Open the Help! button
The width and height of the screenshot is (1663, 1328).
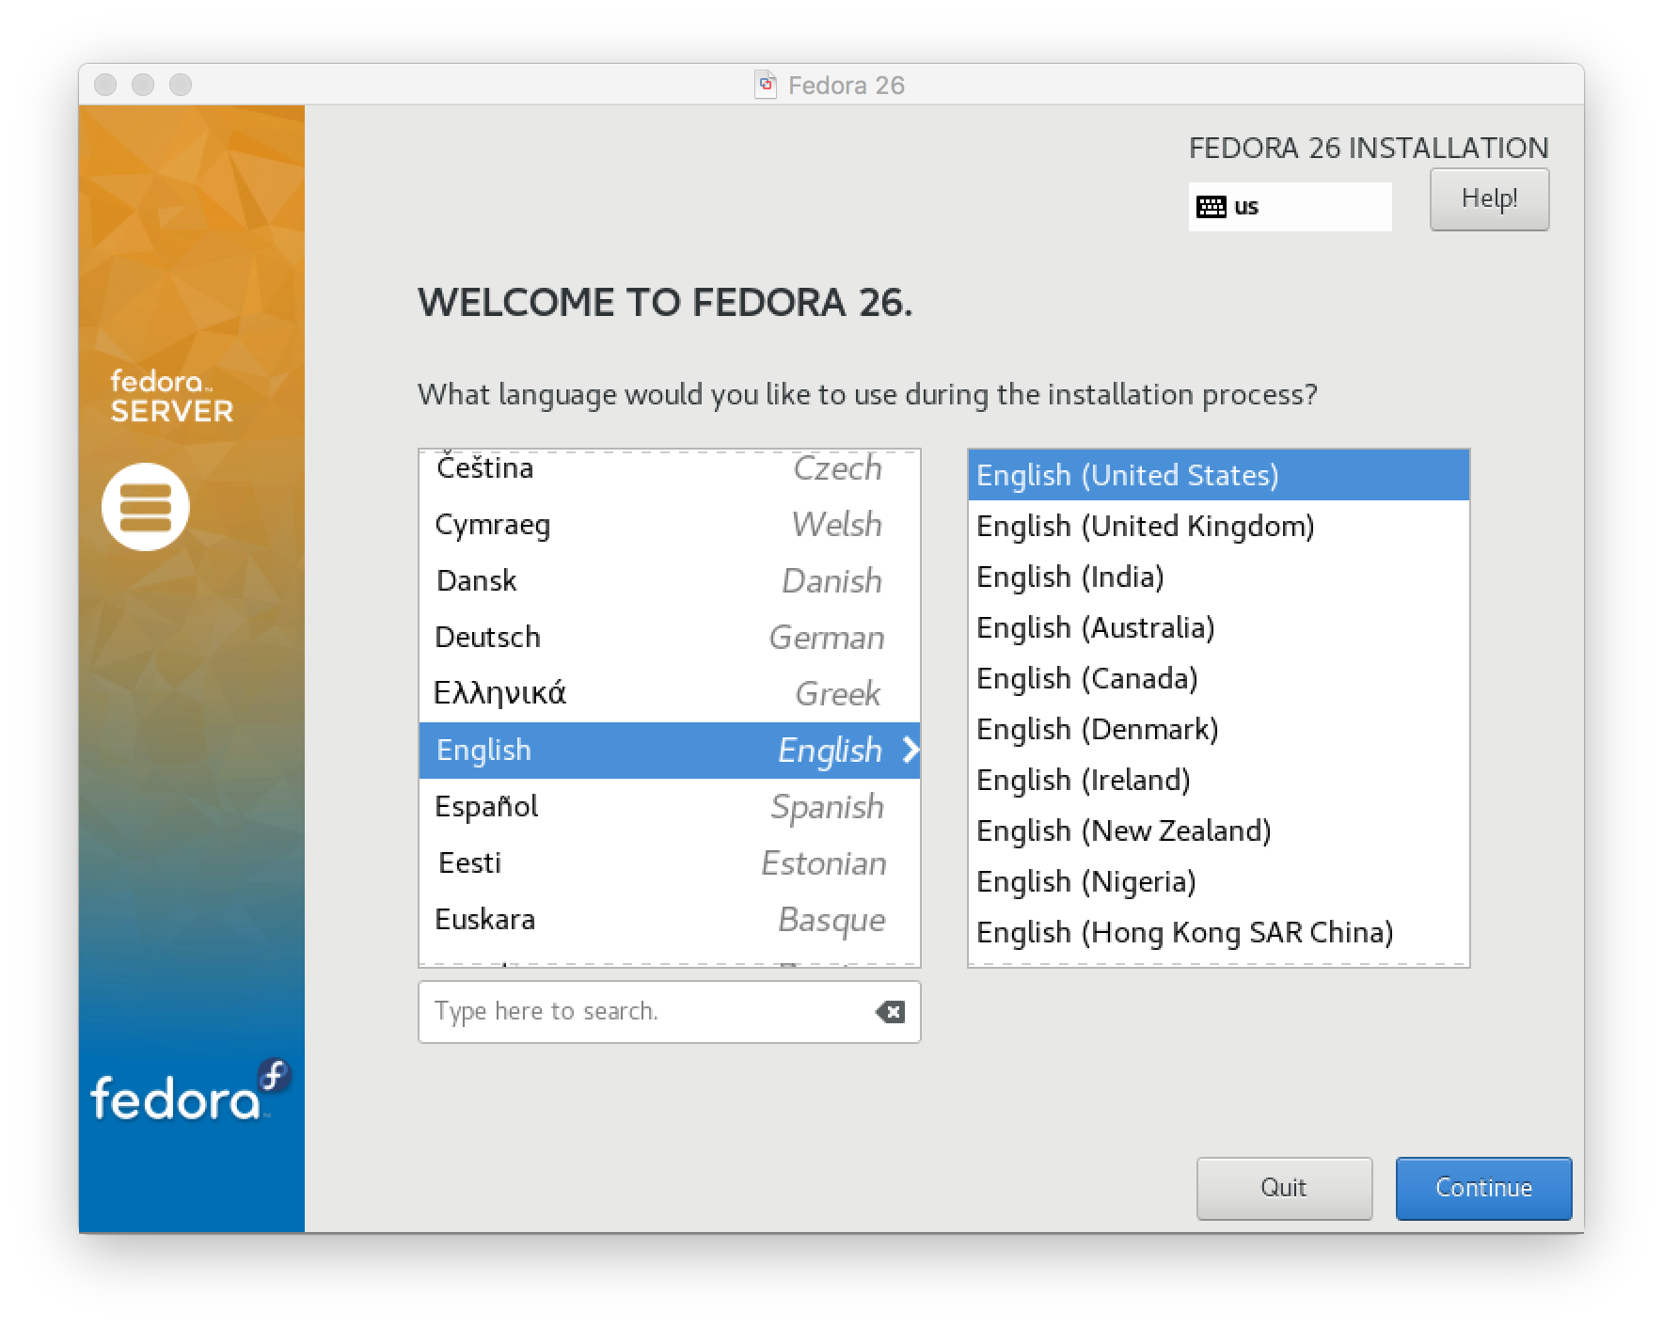[1489, 199]
